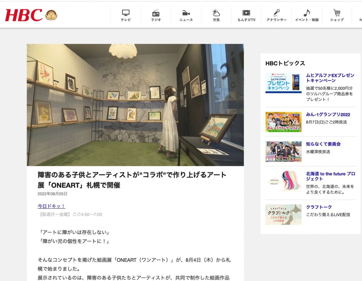Select イベント・映画 menu label

(x=307, y=20)
